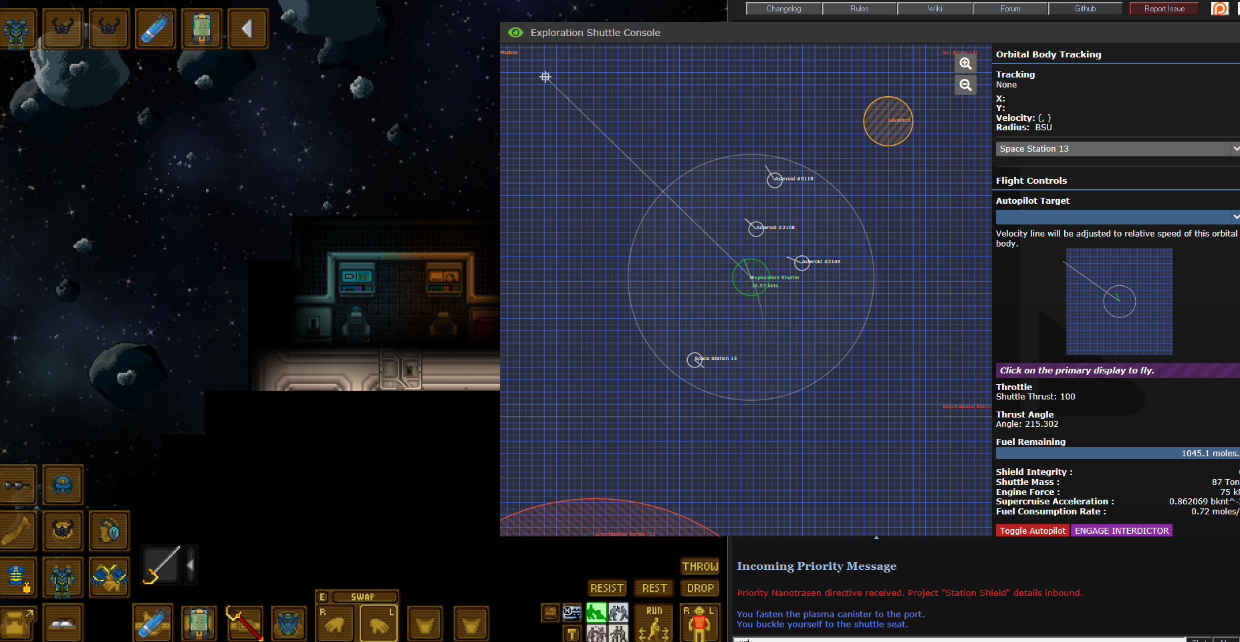Select the grab intent
Viewport: 1240px width, 642px height.
(596, 633)
